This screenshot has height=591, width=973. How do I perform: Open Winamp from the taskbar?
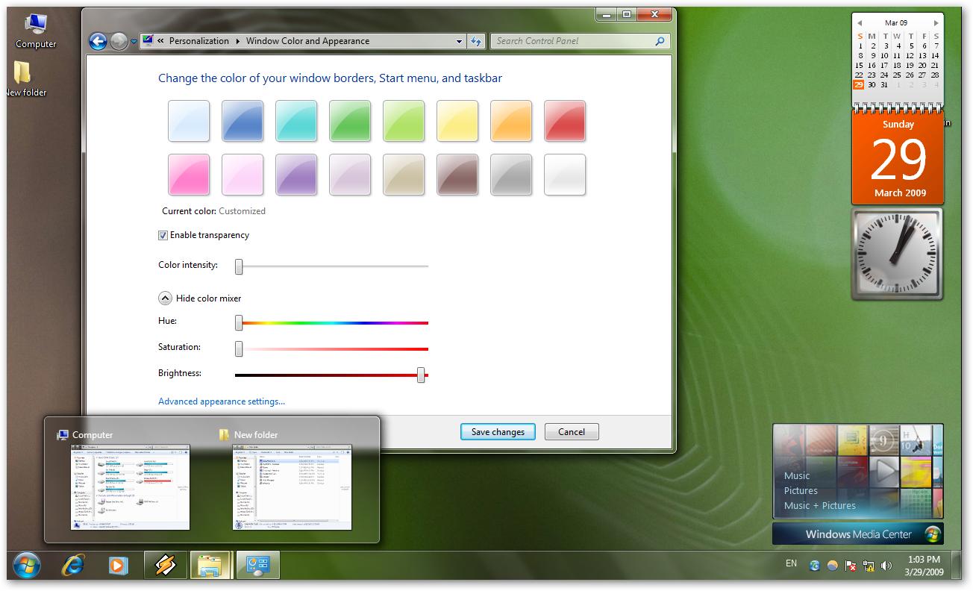(165, 566)
